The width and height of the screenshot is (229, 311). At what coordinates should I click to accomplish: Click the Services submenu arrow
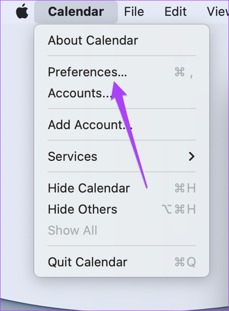point(191,156)
